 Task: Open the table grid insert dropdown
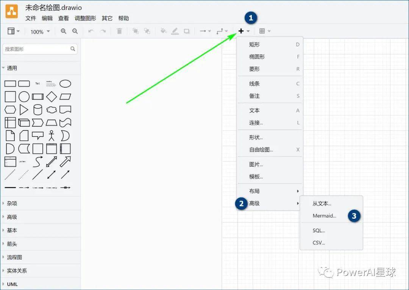pos(265,31)
